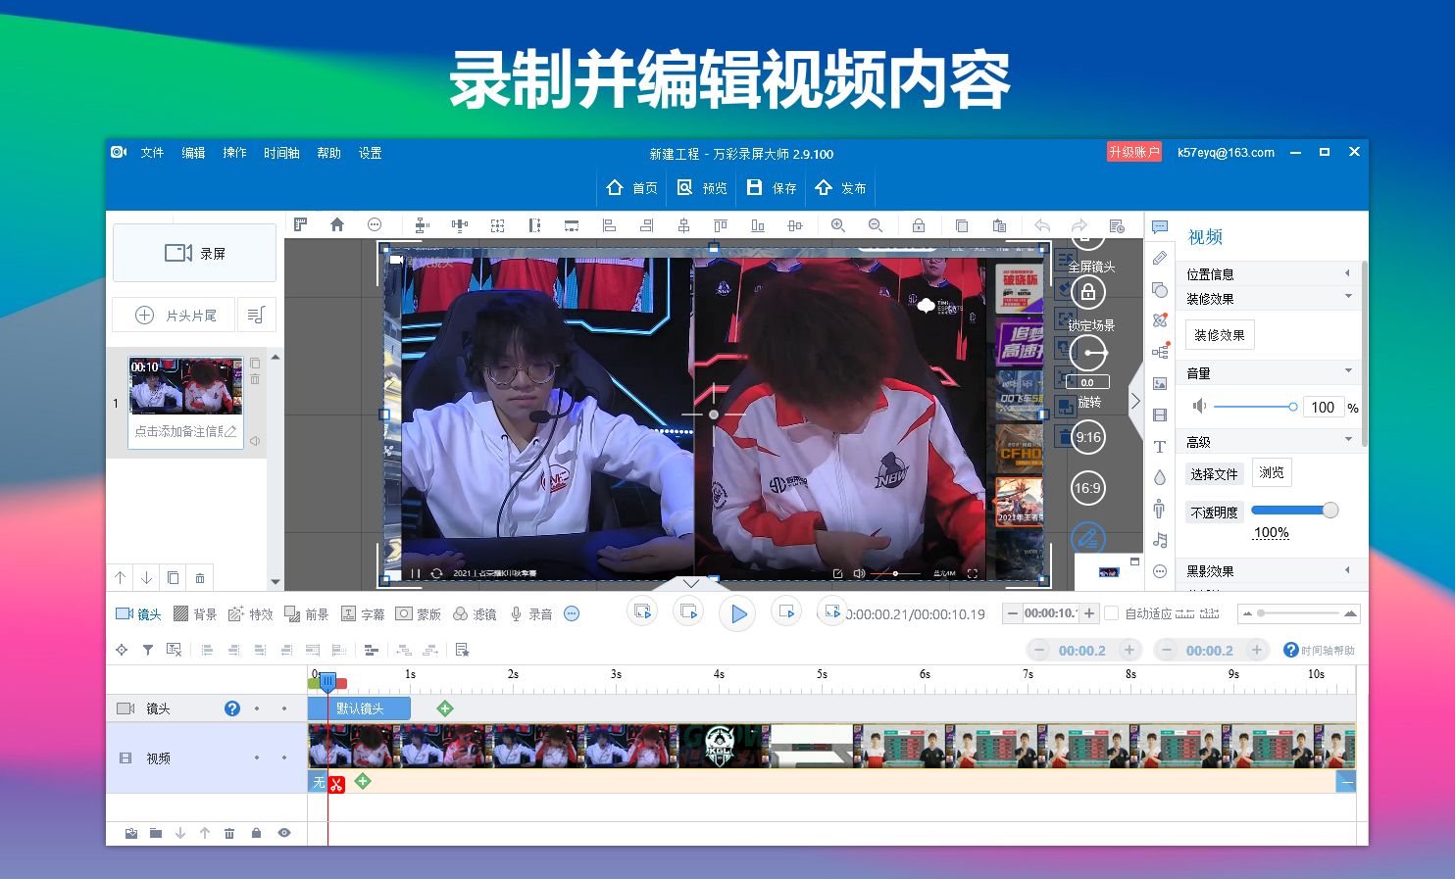Switch to the 字幕 tab
Image resolution: width=1455 pixels, height=879 pixels.
click(363, 614)
